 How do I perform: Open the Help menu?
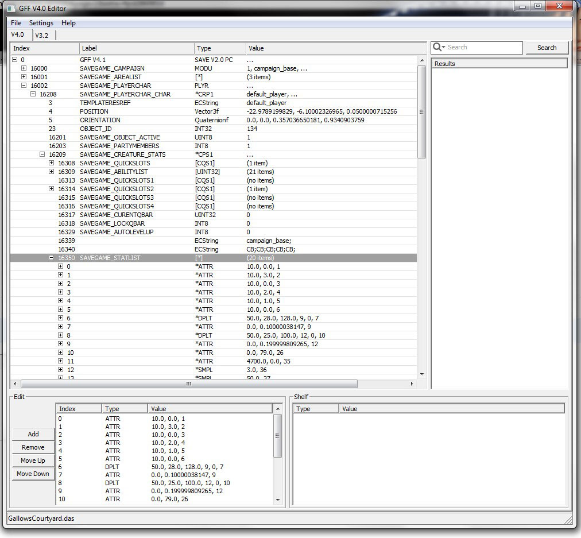tap(68, 23)
